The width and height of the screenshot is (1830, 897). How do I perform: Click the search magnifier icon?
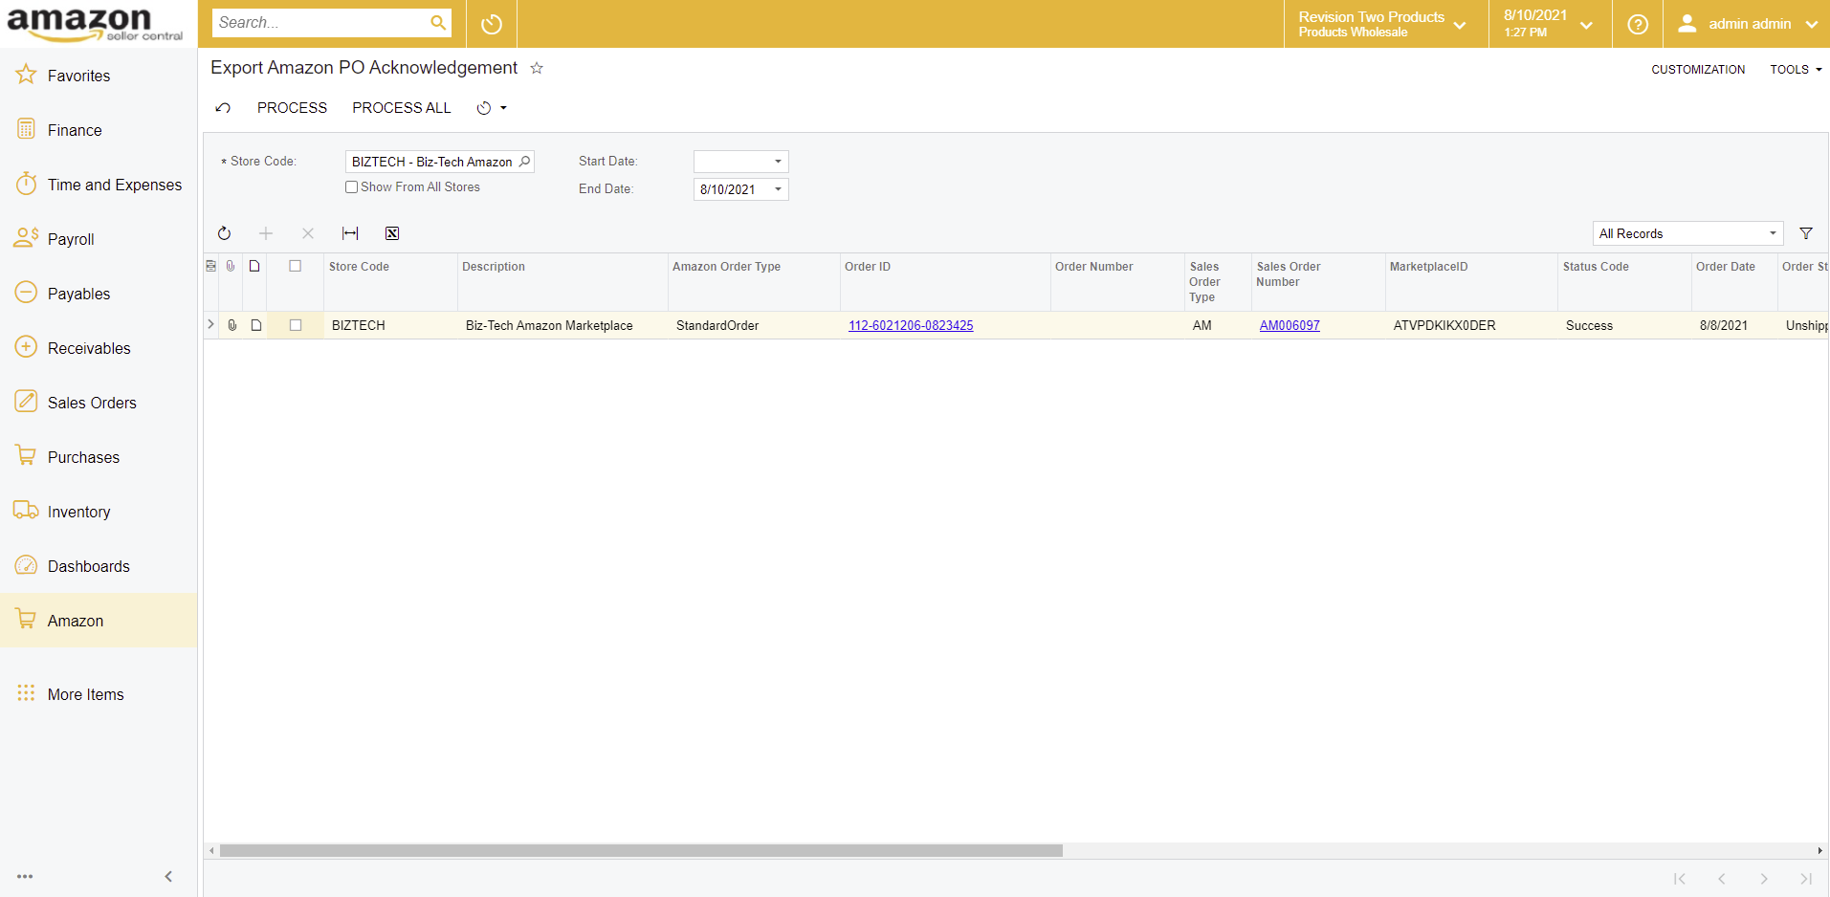click(x=438, y=23)
